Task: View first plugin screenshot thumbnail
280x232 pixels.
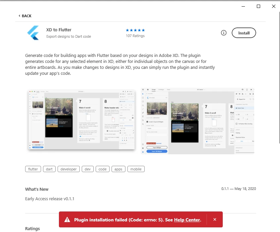Action: coord(81,120)
